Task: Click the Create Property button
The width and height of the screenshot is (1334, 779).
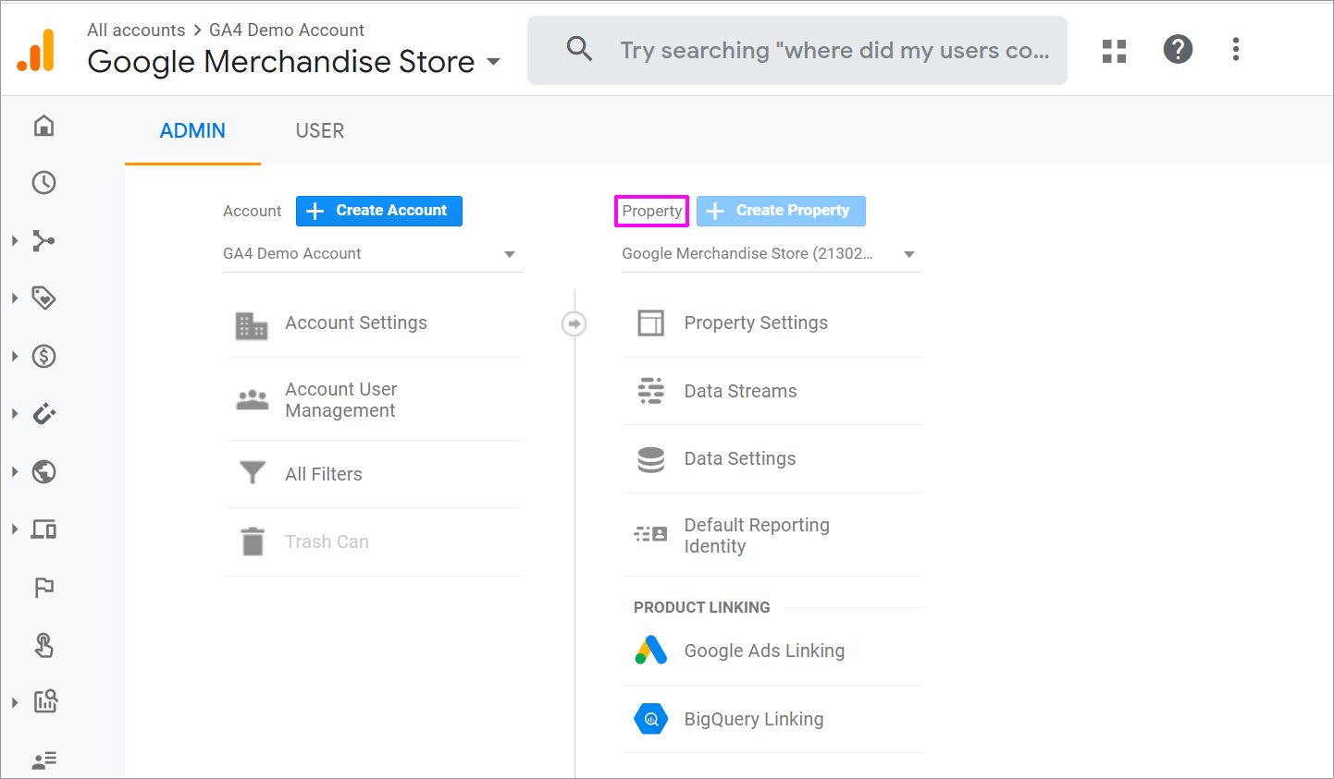Action: (781, 211)
